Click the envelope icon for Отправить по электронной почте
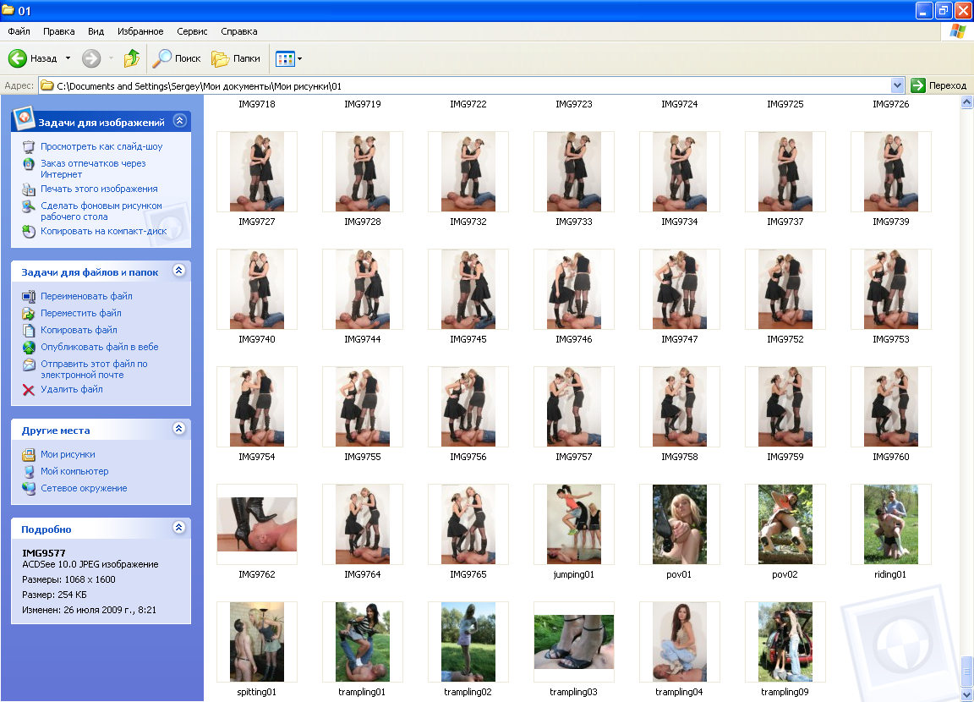 point(29,365)
